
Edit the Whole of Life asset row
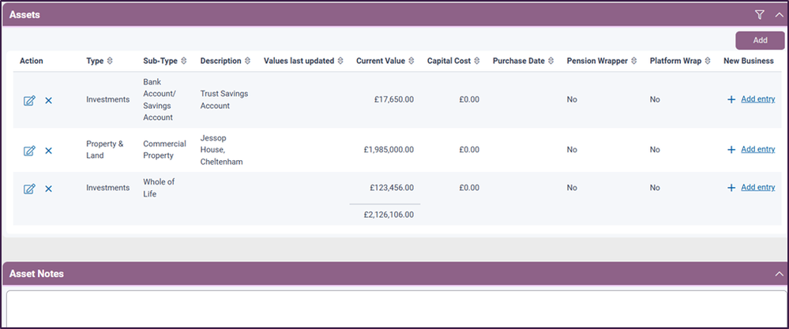(x=29, y=189)
